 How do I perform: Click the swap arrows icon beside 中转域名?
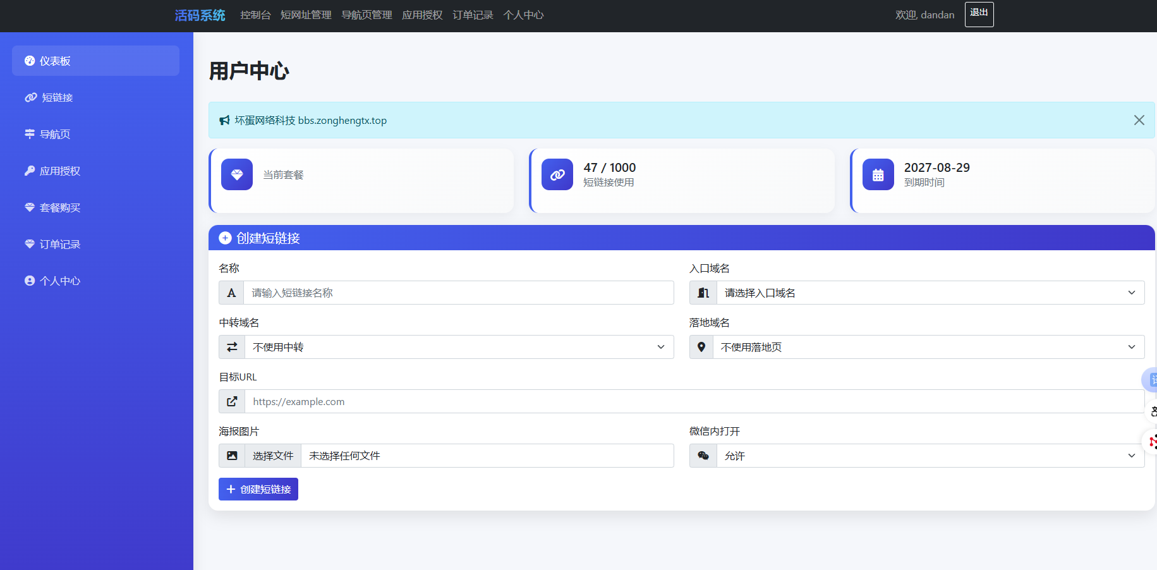(232, 347)
